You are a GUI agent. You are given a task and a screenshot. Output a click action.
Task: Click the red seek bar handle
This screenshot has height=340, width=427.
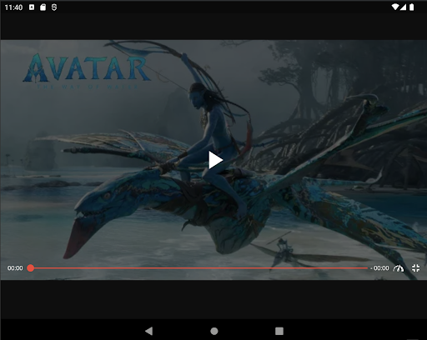click(x=31, y=268)
